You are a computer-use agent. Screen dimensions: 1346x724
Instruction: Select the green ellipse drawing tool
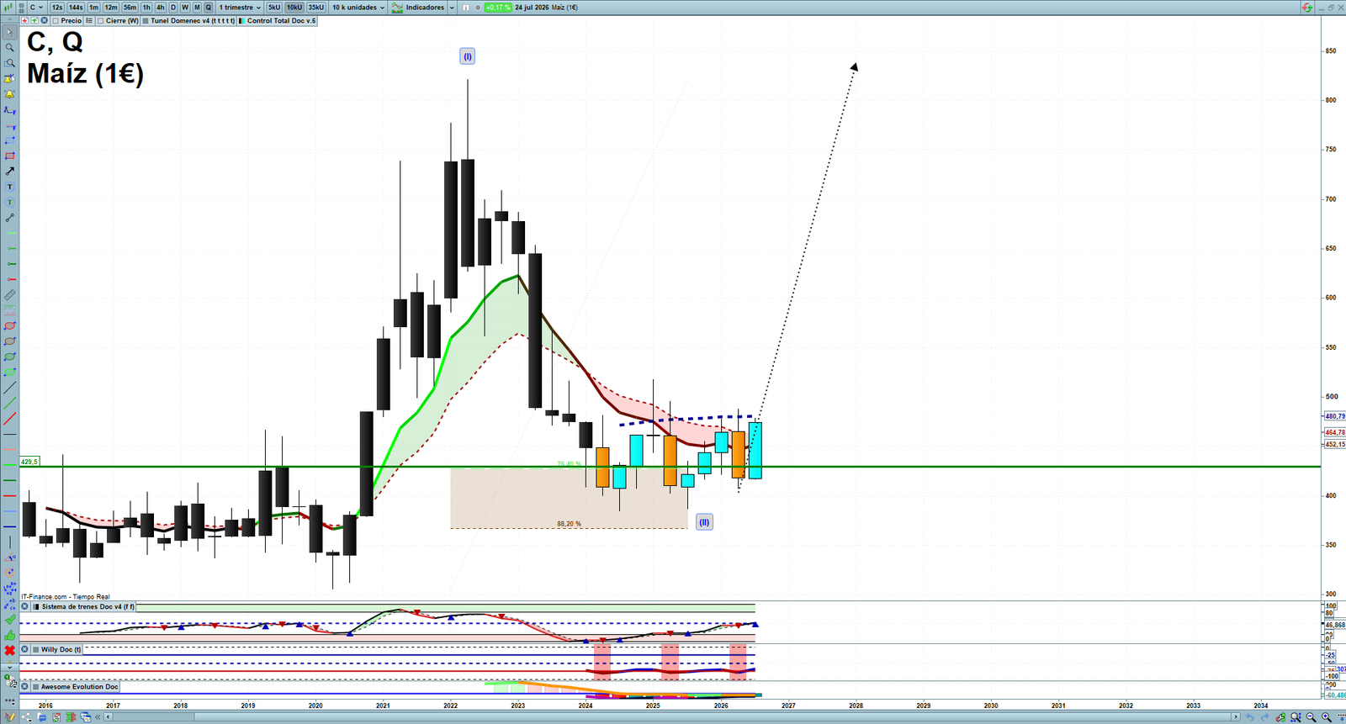pyautogui.click(x=9, y=357)
